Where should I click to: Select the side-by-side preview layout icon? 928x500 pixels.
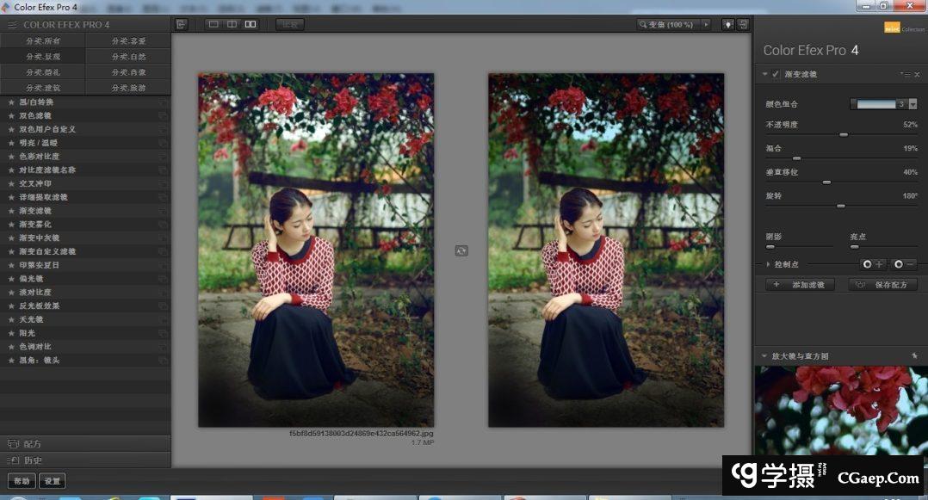coord(251,24)
